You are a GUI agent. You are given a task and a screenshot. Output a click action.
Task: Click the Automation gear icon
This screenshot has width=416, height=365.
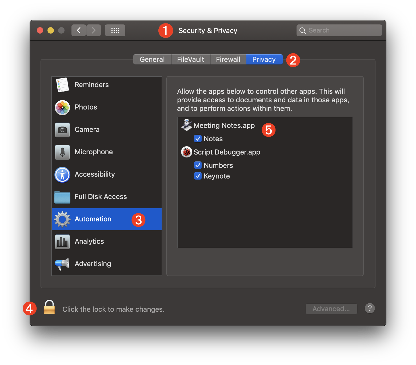coord(62,219)
